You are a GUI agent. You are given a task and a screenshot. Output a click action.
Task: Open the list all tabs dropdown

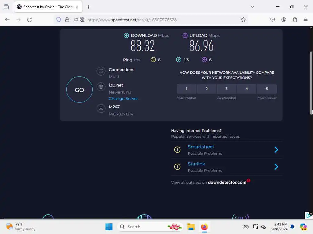252,7
